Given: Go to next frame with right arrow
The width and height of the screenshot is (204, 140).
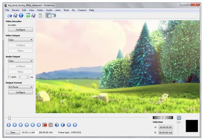Looking at the screenshot, I should pyautogui.click(x=27, y=125).
